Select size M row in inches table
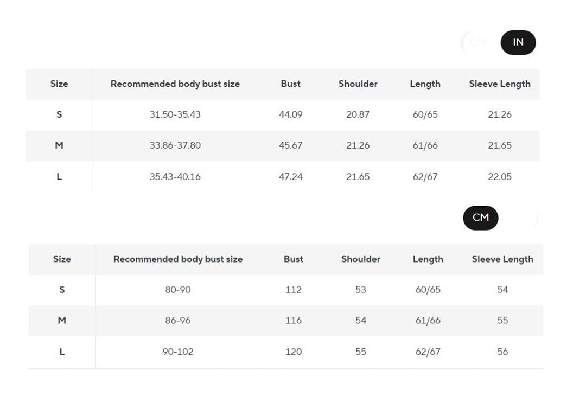Viewport: 586px width, 402px height. 283,146
